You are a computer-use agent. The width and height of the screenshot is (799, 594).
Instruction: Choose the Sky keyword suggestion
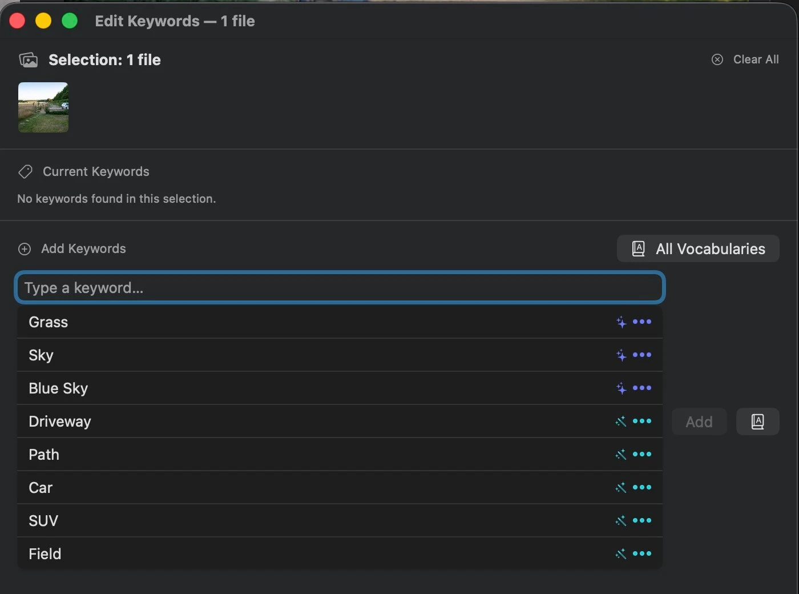pos(340,355)
